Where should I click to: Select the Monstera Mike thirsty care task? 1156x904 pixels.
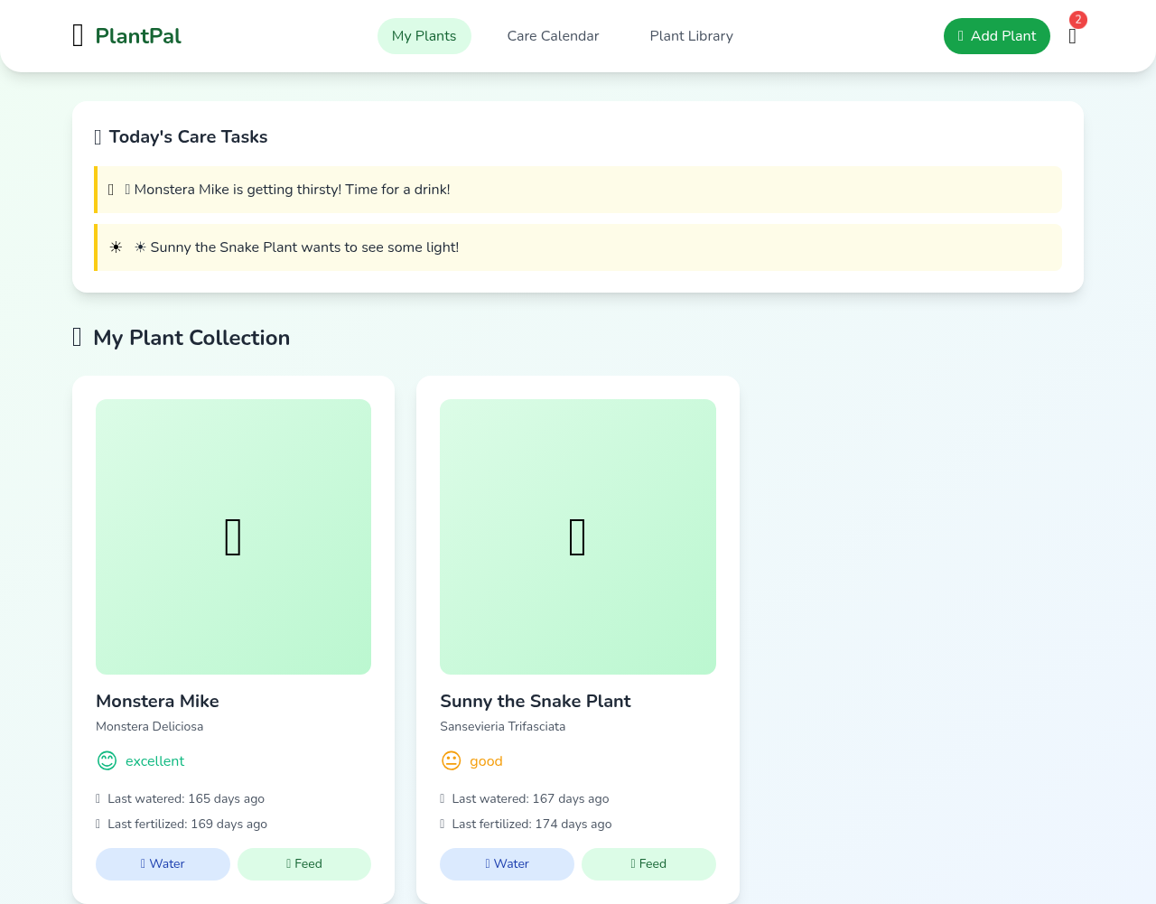point(579,190)
